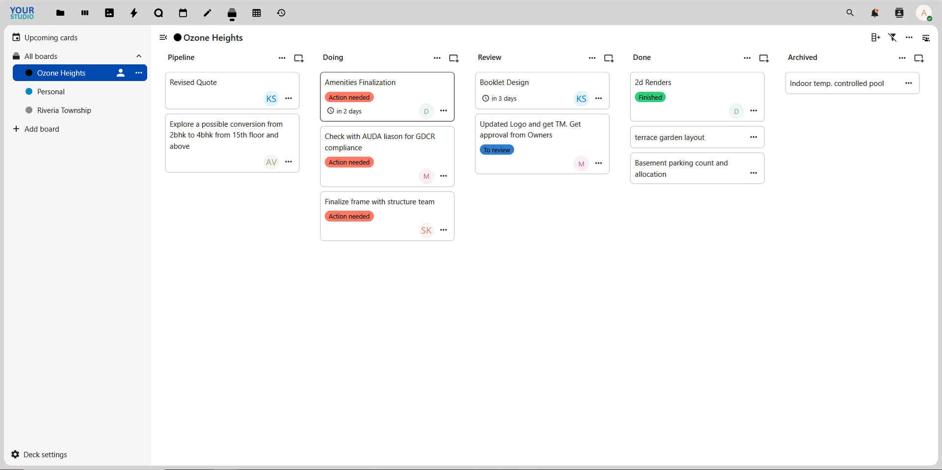
Task: Click the blue To review label
Action: [x=497, y=150]
